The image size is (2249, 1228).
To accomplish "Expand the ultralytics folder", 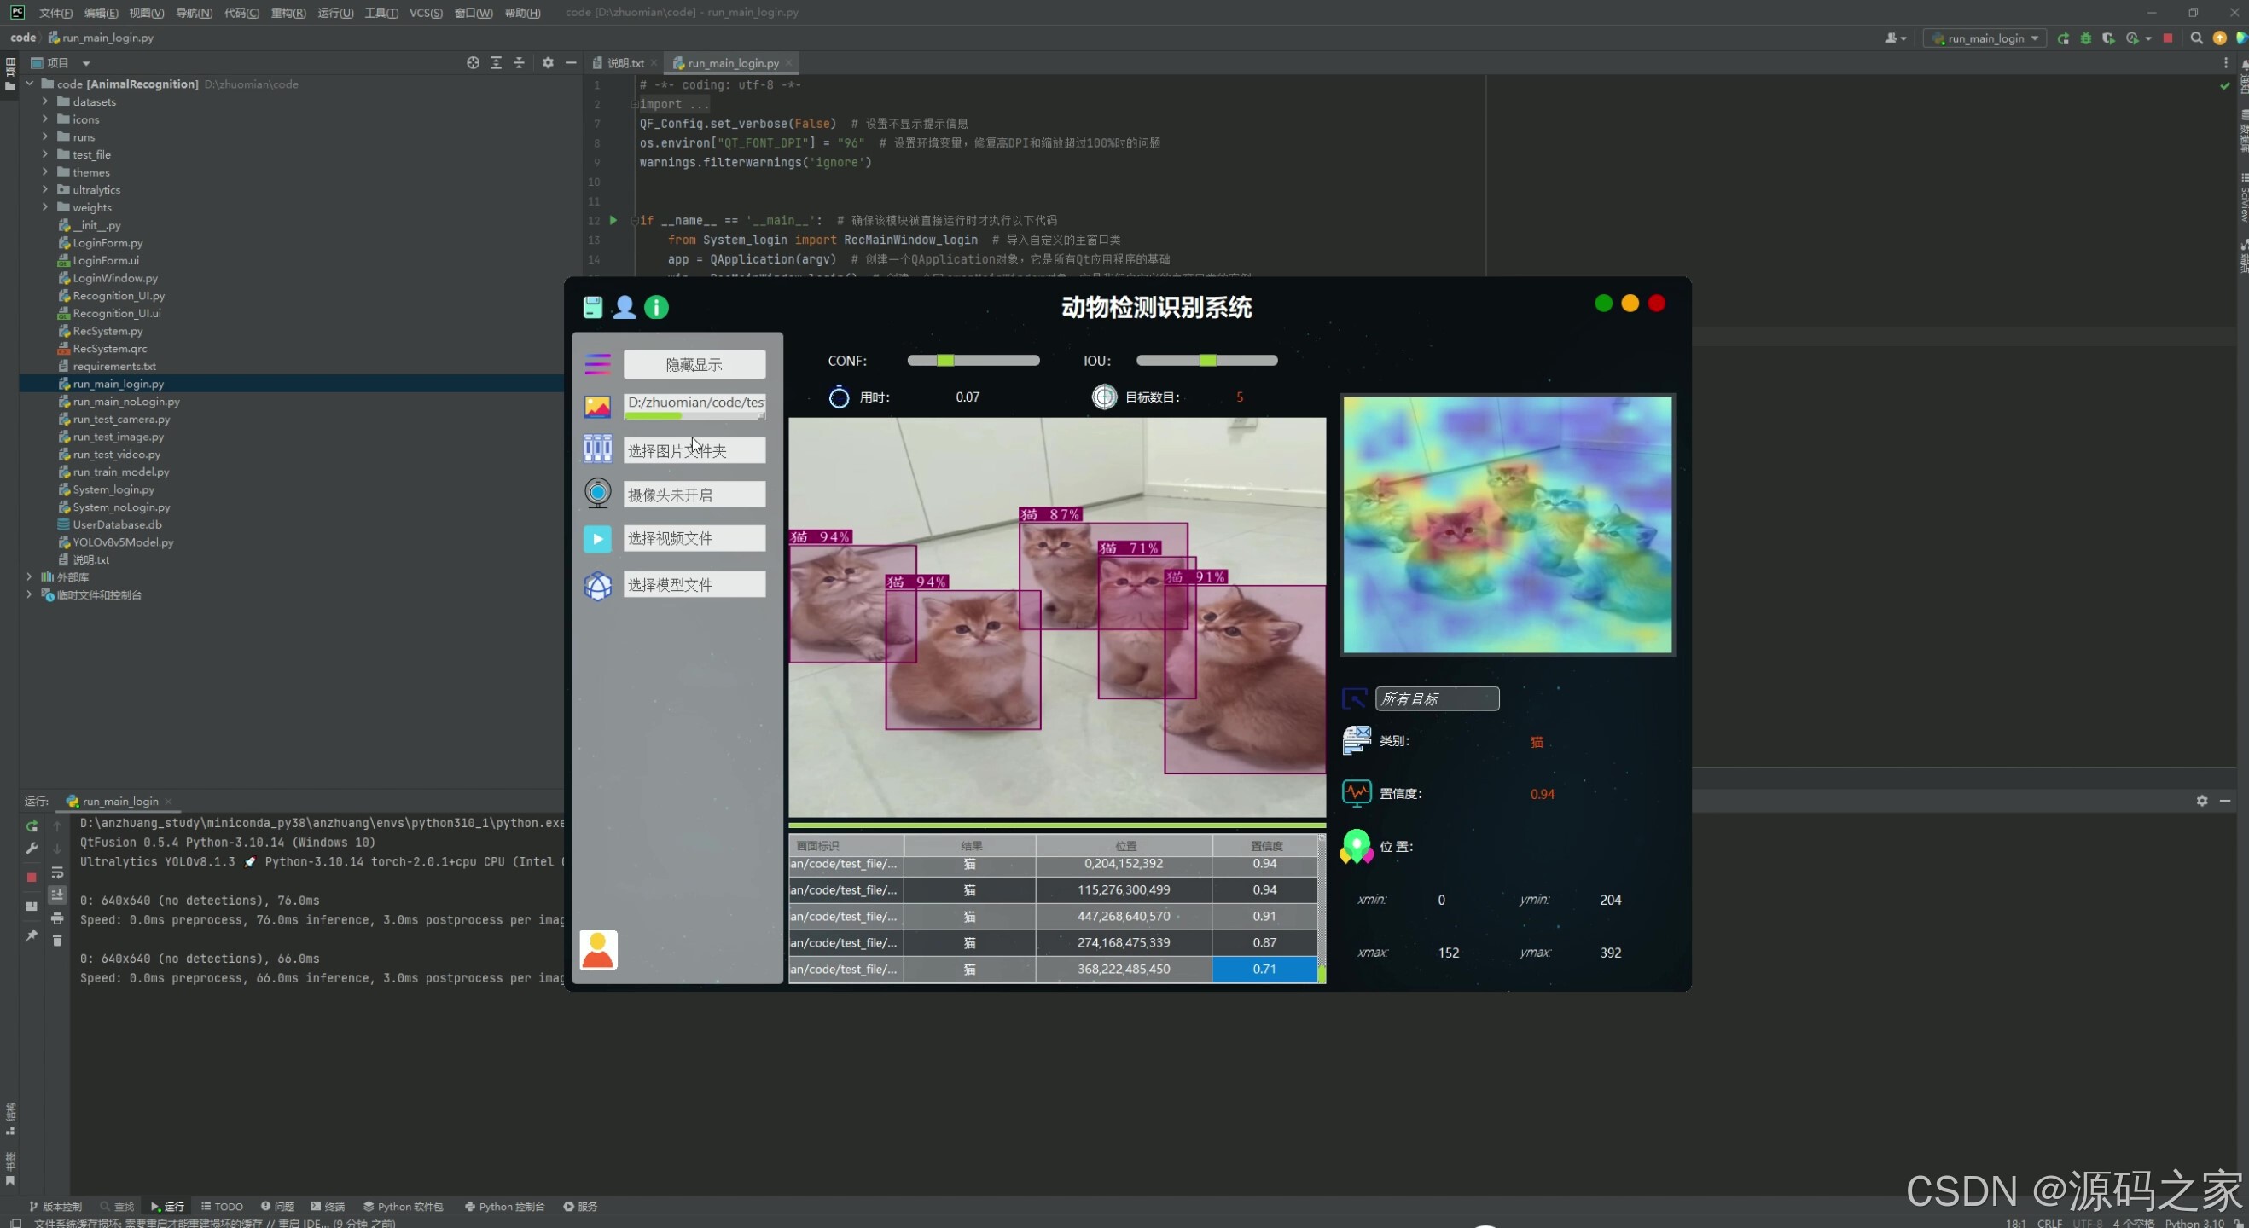I will pos(45,189).
